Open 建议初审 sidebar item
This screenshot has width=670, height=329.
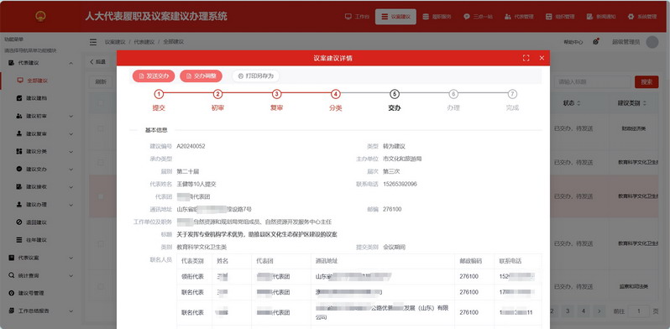[x=37, y=116]
